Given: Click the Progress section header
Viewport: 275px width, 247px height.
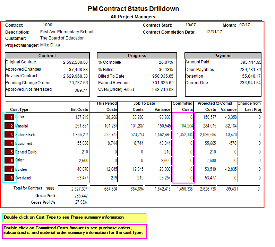Looking at the screenshot, I should 137,56.
